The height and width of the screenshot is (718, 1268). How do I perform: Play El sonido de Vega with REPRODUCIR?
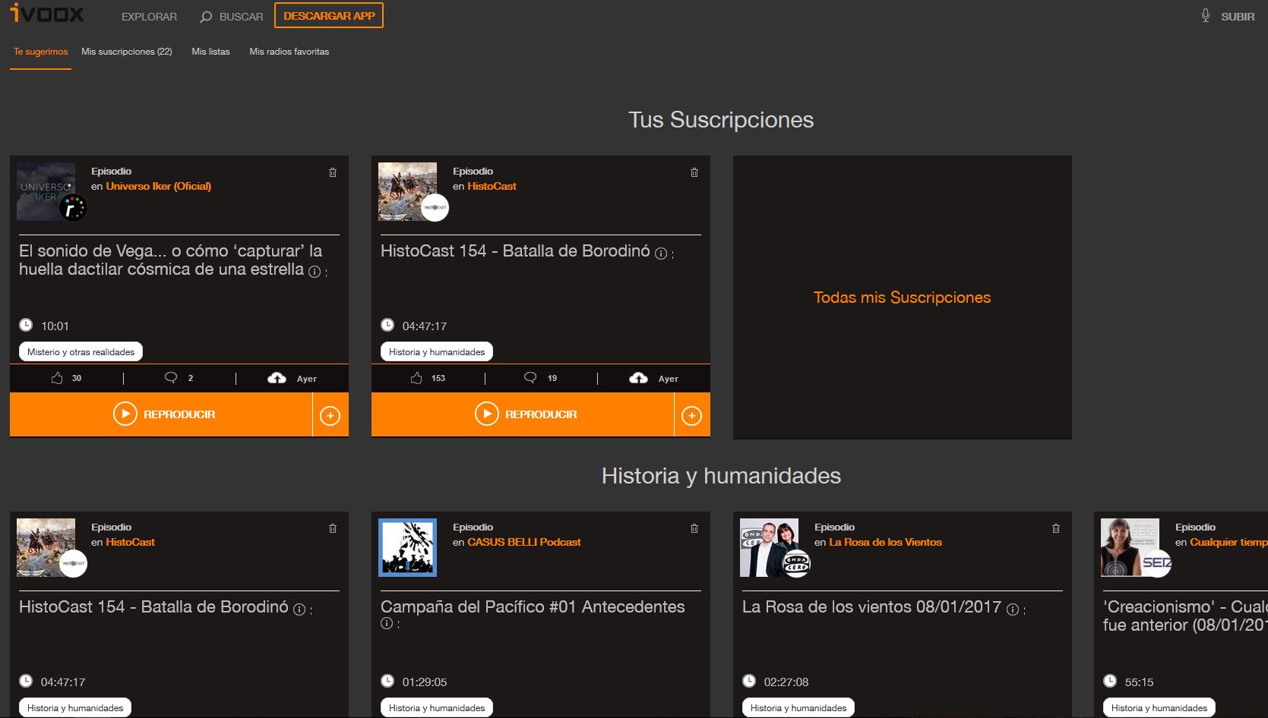point(161,414)
